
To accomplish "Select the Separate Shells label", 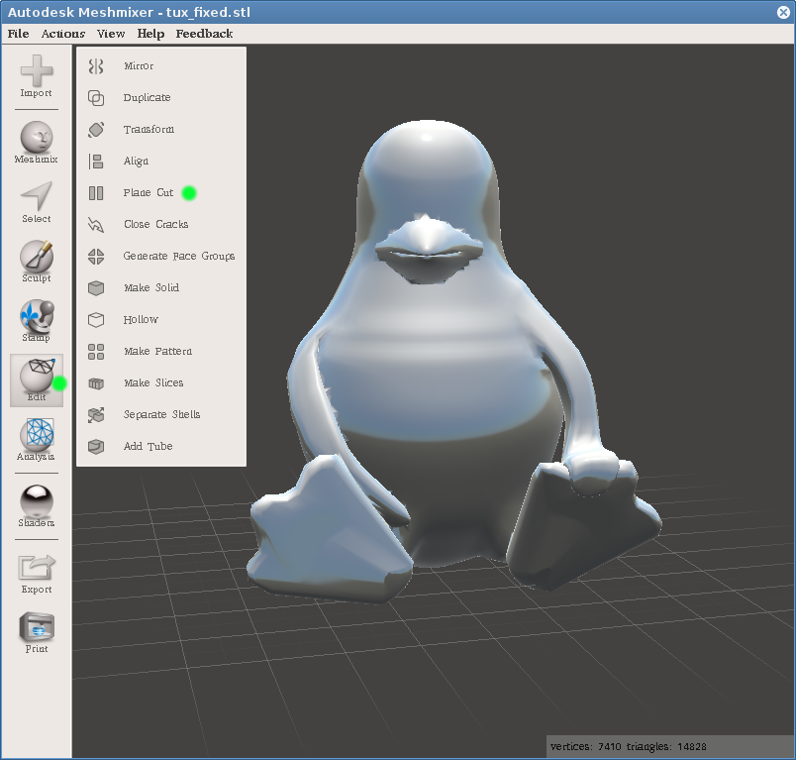I will tap(161, 414).
